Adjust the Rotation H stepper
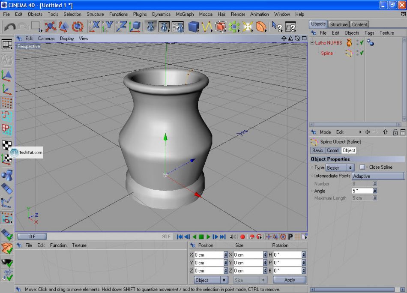This screenshot has height=293, width=407. [x=304, y=255]
